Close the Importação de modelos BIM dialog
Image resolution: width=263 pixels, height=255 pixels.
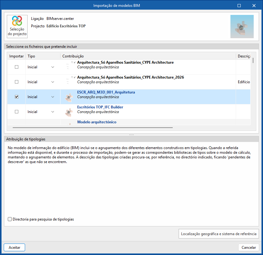coord(254,6)
